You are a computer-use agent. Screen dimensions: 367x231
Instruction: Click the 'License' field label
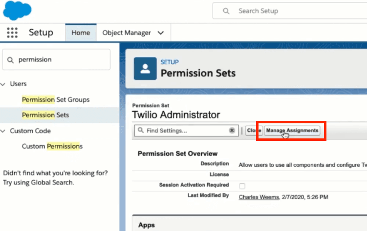coord(219,174)
